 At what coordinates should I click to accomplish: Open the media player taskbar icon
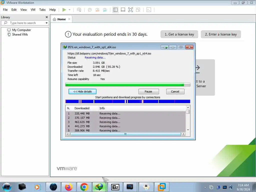click(x=37, y=187)
